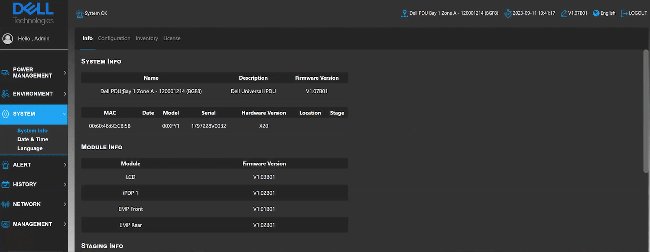Expand the Management menu chevron

click(x=65, y=224)
